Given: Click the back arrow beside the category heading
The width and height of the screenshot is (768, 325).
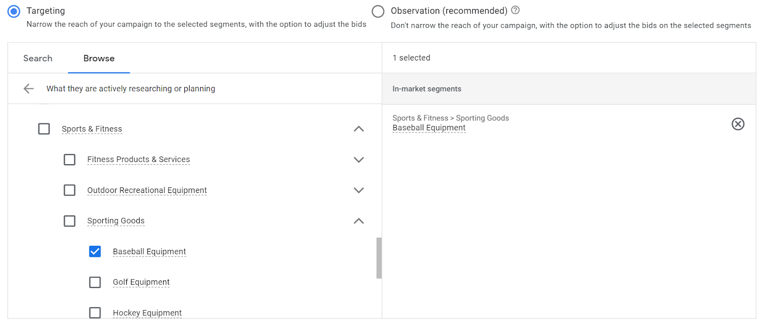Looking at the screenshot, I should (x=29, y=88).
